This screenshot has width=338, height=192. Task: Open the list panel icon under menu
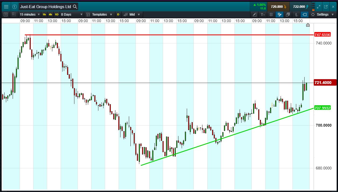tap(6, 15)
